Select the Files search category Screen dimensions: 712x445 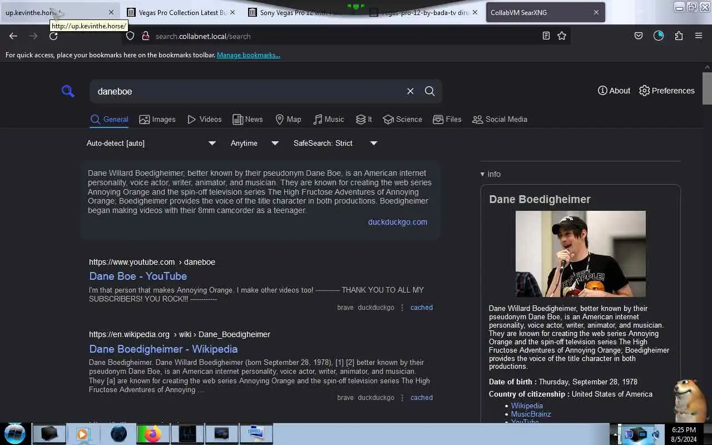[x=447, y=119]
